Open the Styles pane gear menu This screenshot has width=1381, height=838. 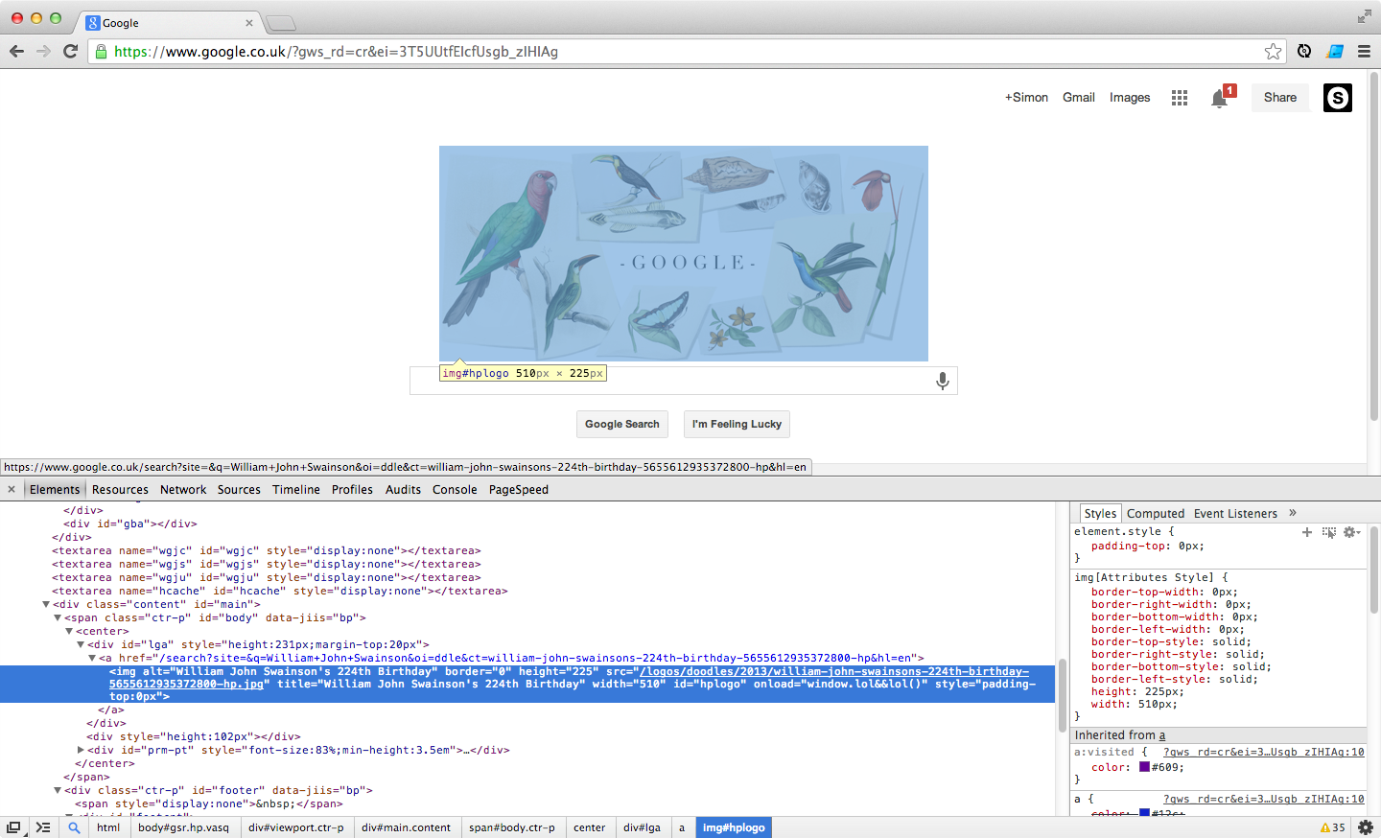[1351, 532]
